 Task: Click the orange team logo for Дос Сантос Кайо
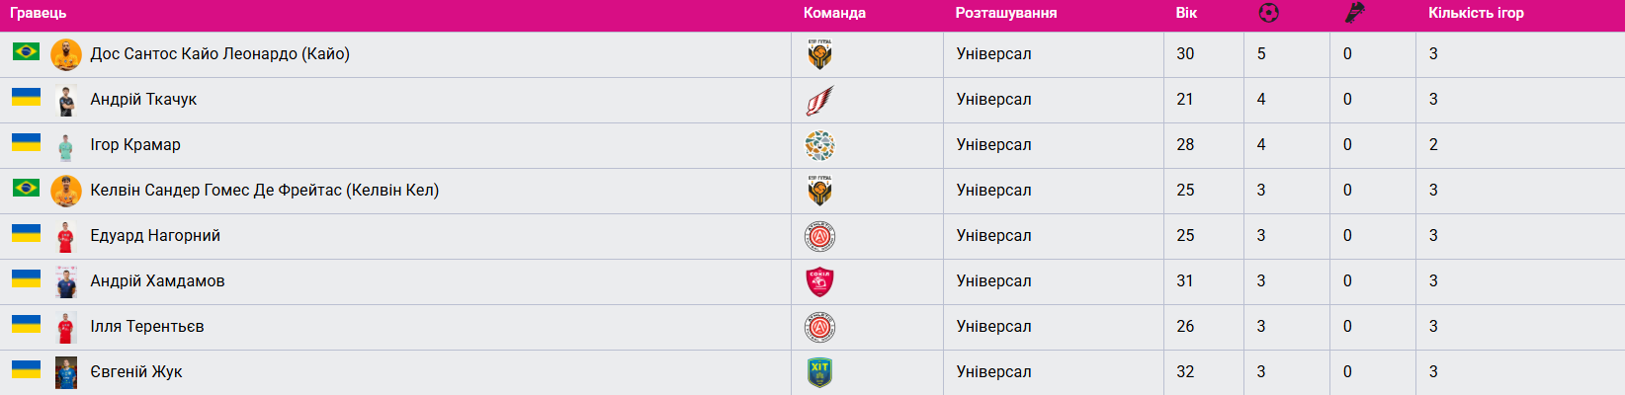coord(819,54)
